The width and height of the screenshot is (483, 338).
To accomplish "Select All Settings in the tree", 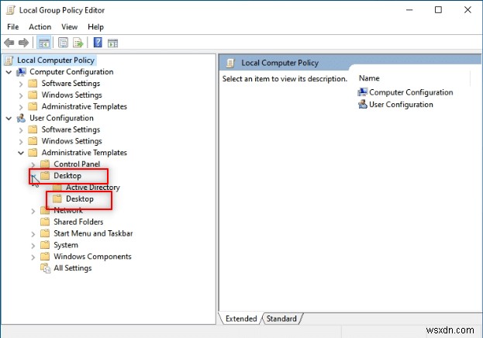I will click(x=72, y=268).
